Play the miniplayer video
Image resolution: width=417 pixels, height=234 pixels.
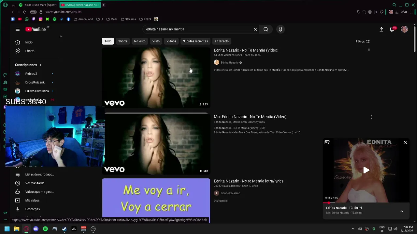click(367, 170)
